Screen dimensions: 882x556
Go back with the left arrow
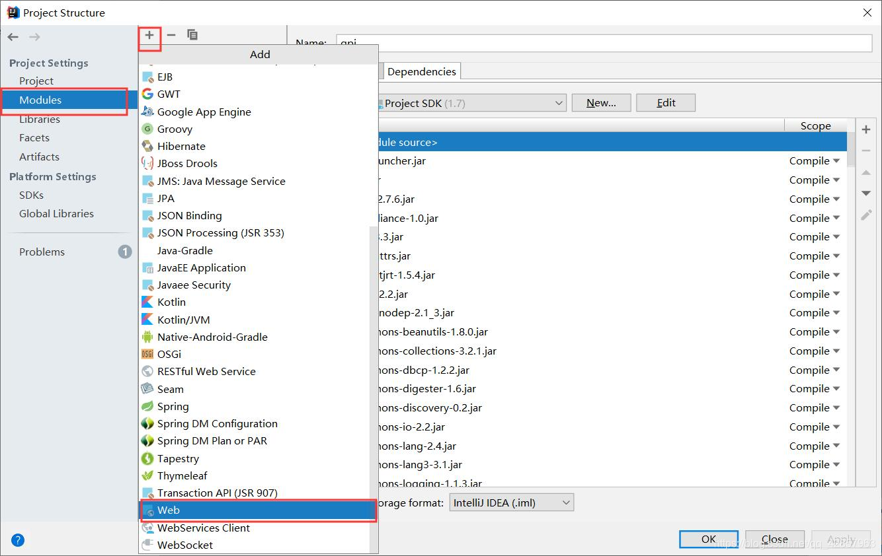click(x=13, y=37)
